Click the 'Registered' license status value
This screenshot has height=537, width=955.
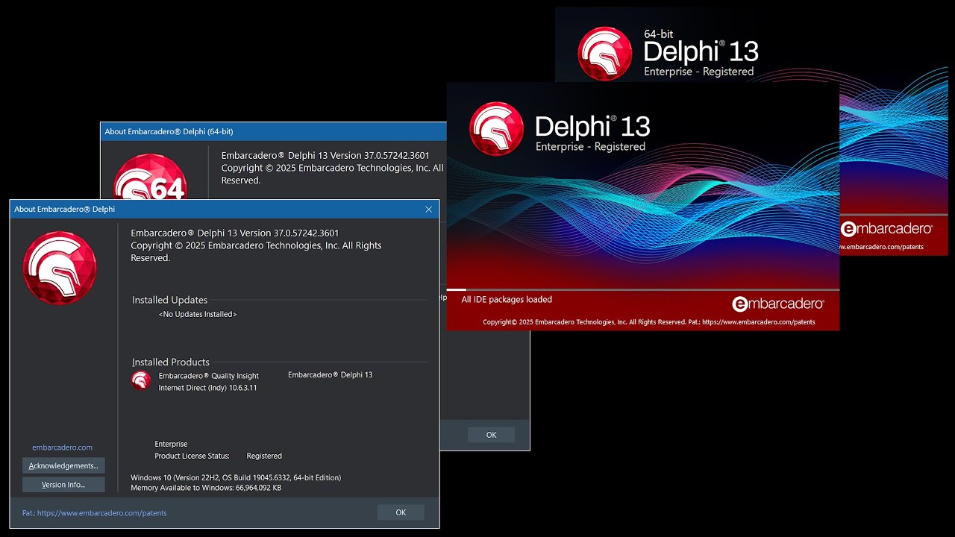264,456
